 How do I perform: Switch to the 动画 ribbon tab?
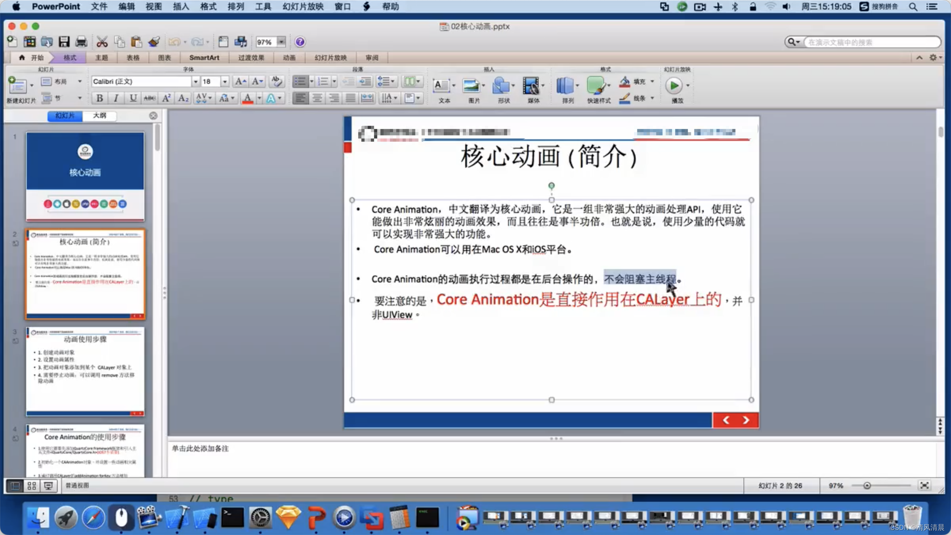[289, 58]
